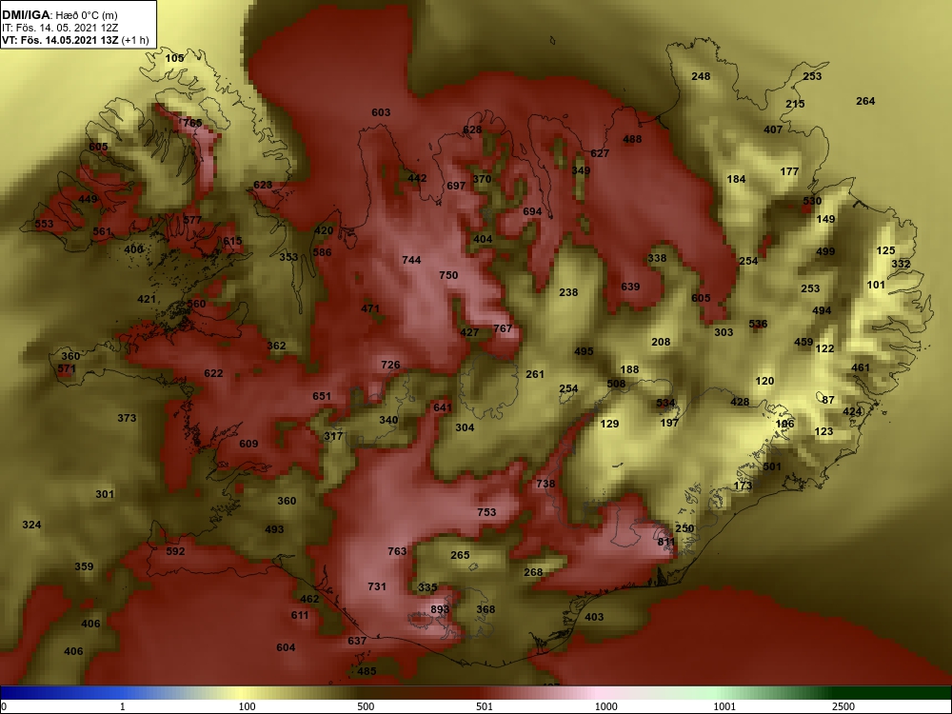
Task: Click the map value '501' on the southeast coast
Action: (x=772, y=466)
